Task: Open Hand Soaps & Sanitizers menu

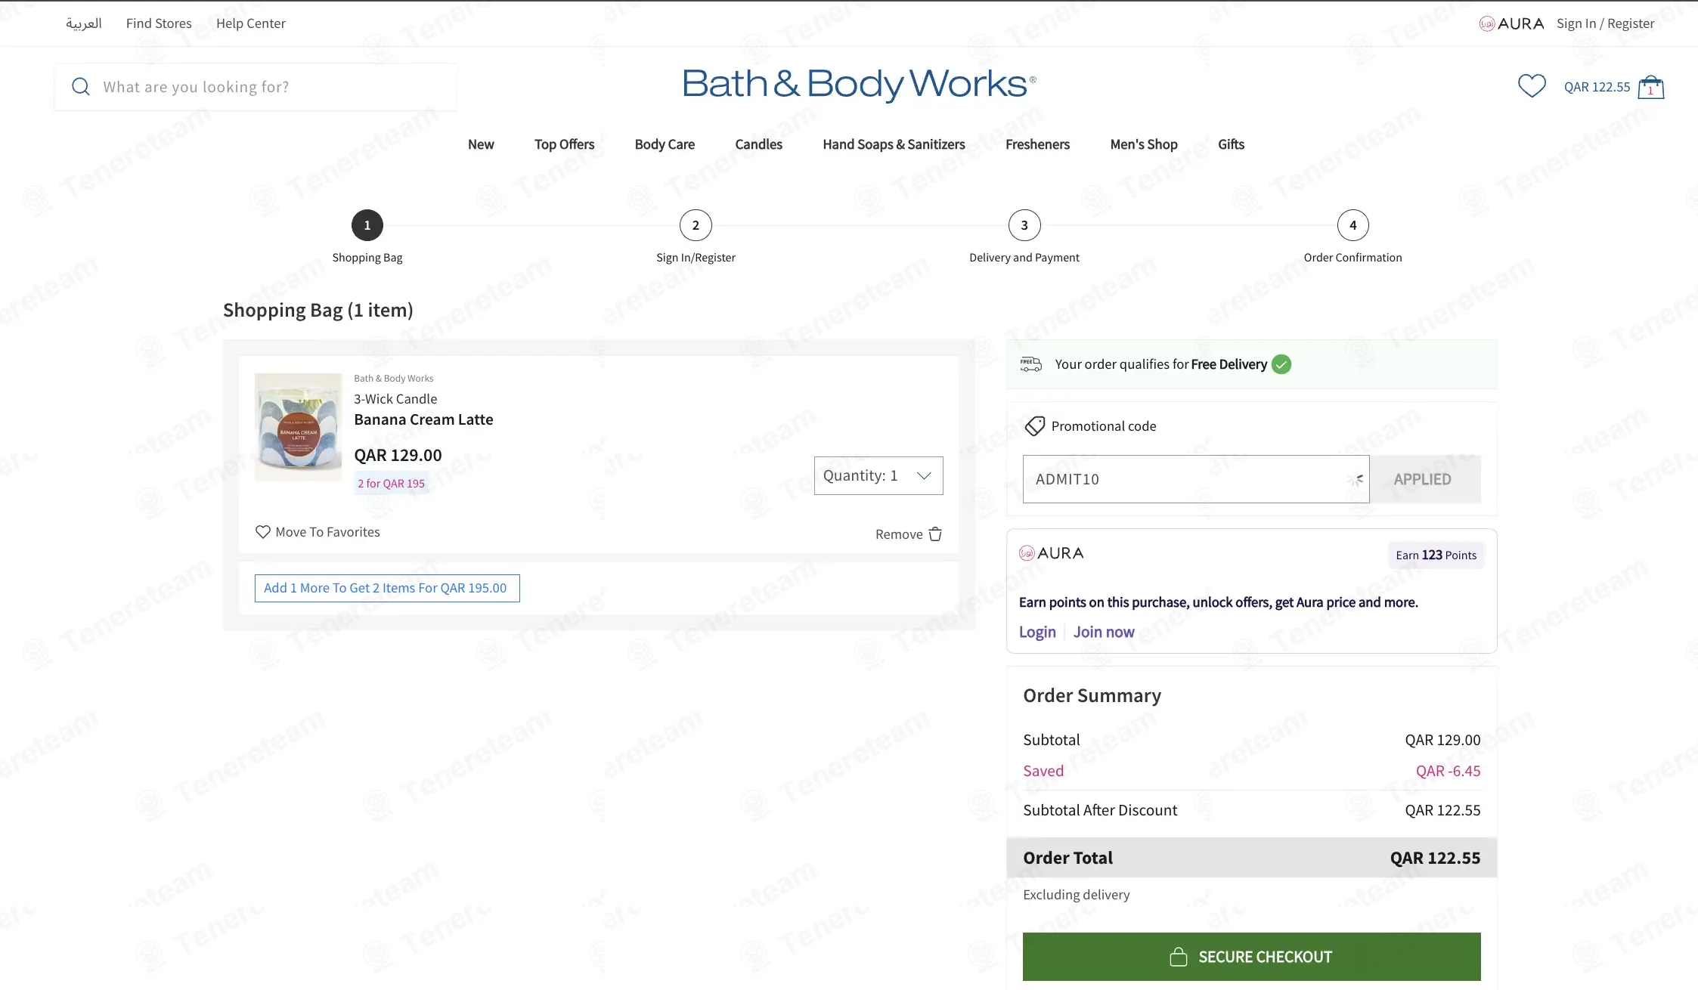Action: coord(894,144)
